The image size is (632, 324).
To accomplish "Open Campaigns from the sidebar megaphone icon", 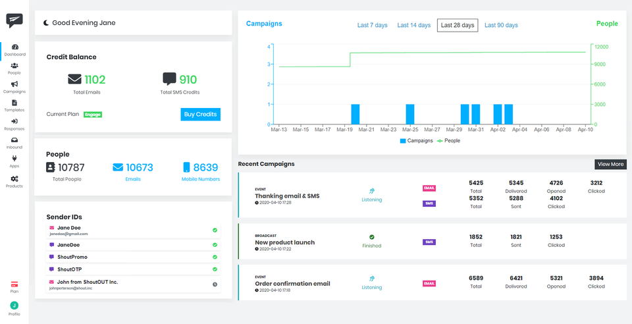I will (14, 87).
